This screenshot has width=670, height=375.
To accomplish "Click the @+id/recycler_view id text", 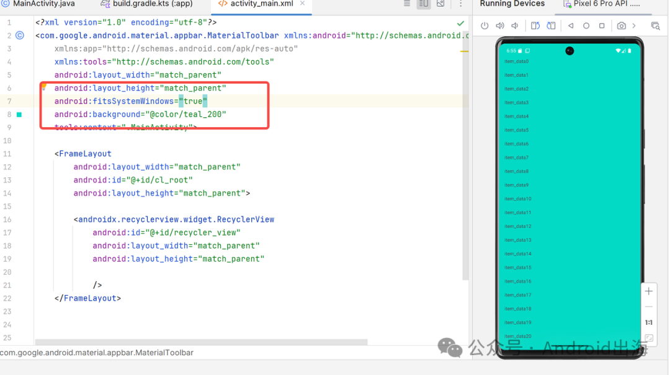I will (x=193, y=233).
